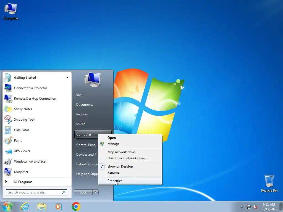Open the Documents link in Start menu
Screen dimensions: 283x212
85,105
